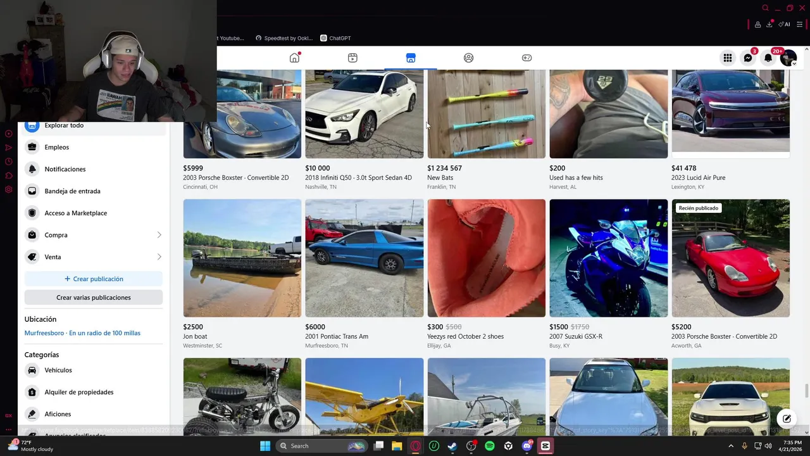Open Bandeja de entrada
The image size is (810, 456).
point(95,191)
